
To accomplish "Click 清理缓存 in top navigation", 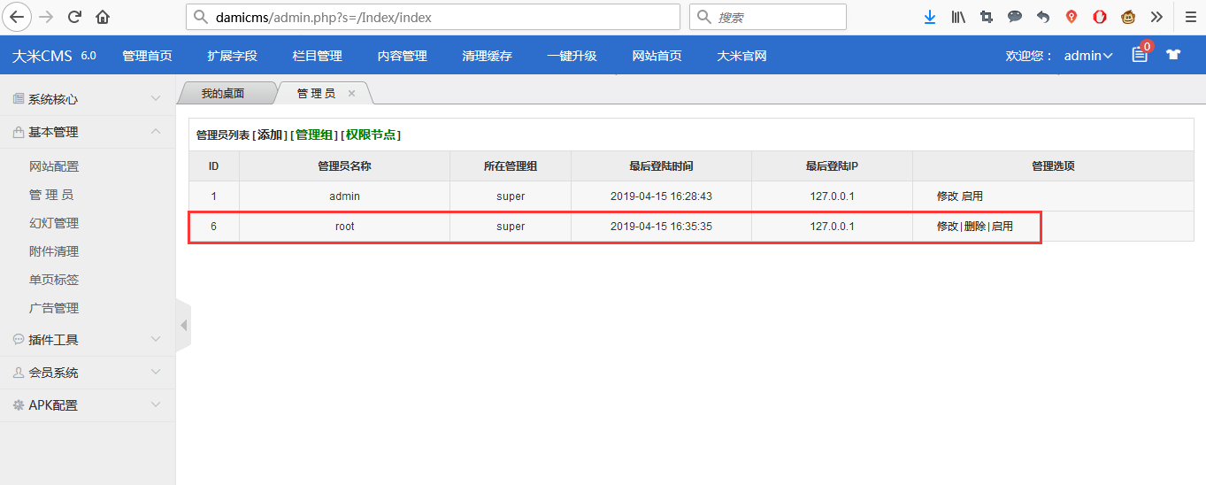I will tap(487, 56).
